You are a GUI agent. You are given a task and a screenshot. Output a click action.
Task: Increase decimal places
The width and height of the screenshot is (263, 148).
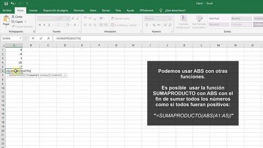point(165,25)
